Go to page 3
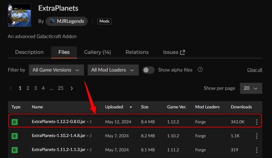The height and width of the screenshot is (158, 272). click(35, 88)
